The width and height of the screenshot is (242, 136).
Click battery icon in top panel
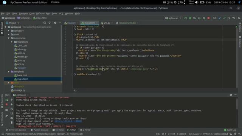coord(202,2)
